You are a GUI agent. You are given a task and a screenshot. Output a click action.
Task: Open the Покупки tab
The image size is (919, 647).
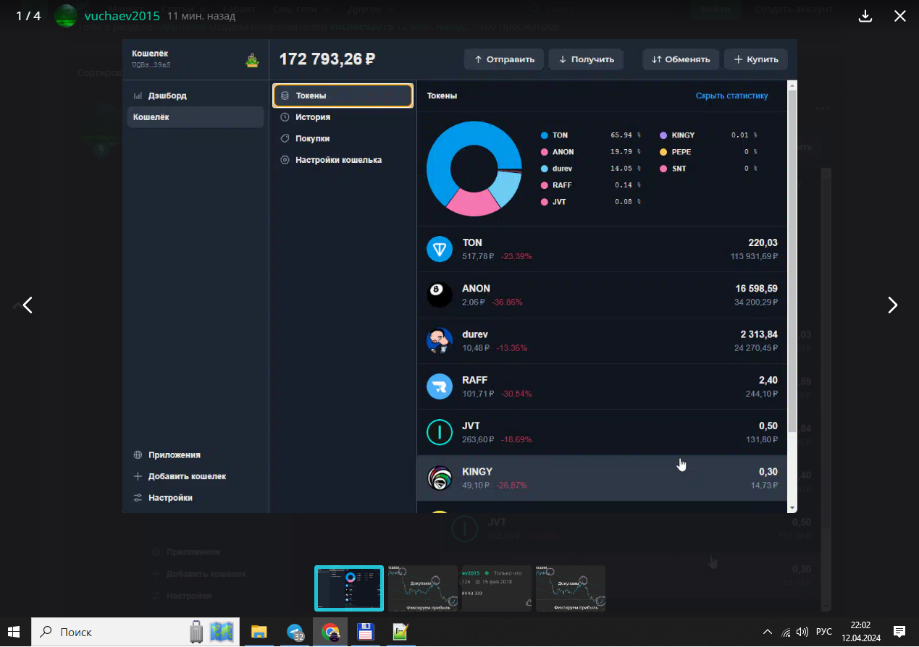[x=343, y=138]
